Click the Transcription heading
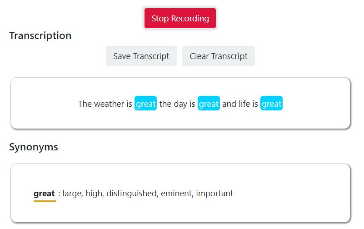 tap(40, 35)
